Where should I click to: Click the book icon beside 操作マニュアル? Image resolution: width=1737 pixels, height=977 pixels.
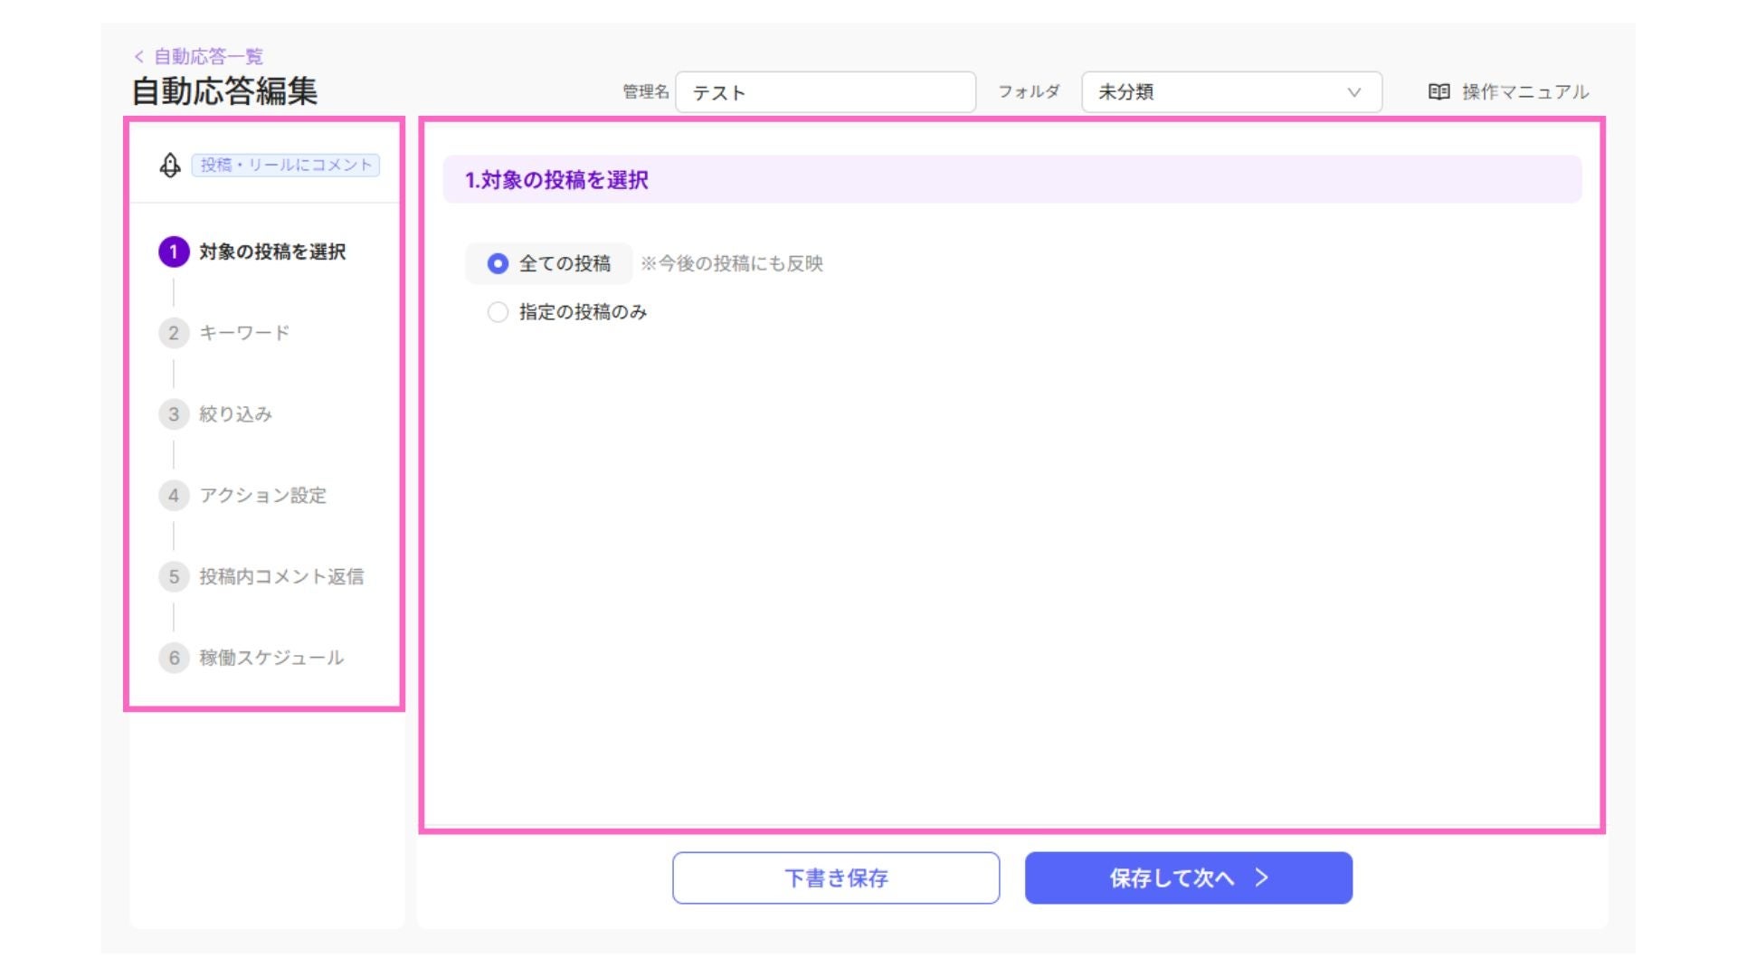coord(1438,91)
